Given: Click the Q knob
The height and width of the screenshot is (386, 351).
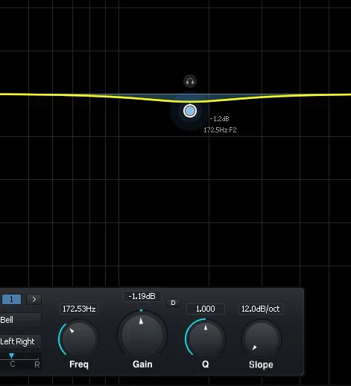Looking at the screenshot, I should point(206,338).
